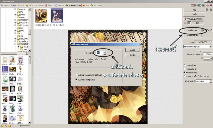Viewport: 213px width, 128px height.
Task: Click the แก้ไขเอฟเฟค change effect button
Action: pos(192,35)
